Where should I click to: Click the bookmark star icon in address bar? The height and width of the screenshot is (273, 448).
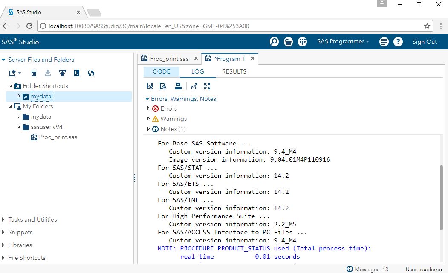point(427,26)
